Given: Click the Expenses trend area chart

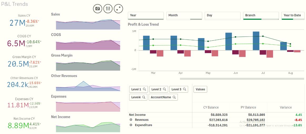Looking at the screenshot, I should 88,106.
